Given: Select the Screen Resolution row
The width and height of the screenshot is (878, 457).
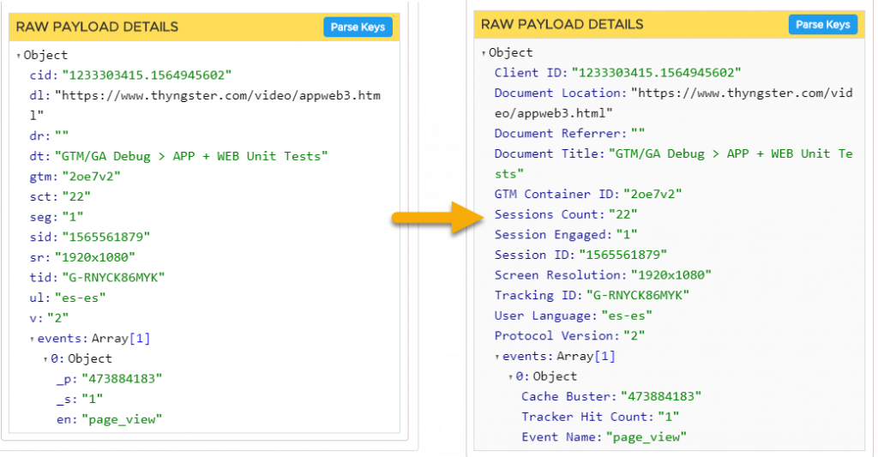Looking at the screenshot, I should pyautogui.click(x=603, y=275).
